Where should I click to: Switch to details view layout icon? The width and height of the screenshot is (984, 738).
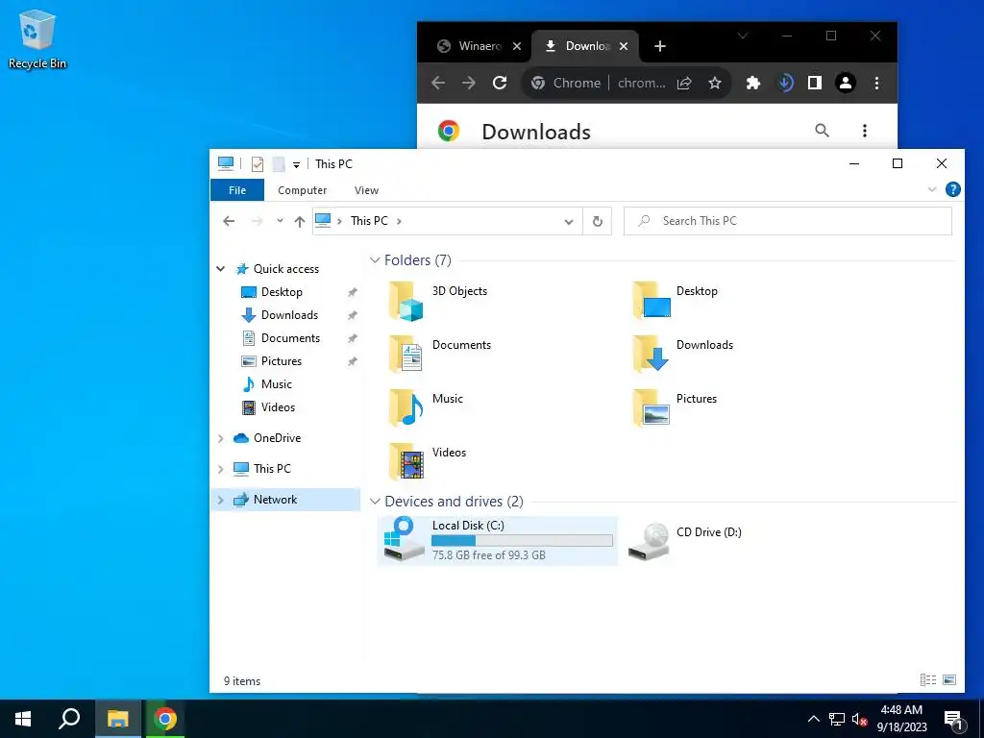click(x=928, y=679)
